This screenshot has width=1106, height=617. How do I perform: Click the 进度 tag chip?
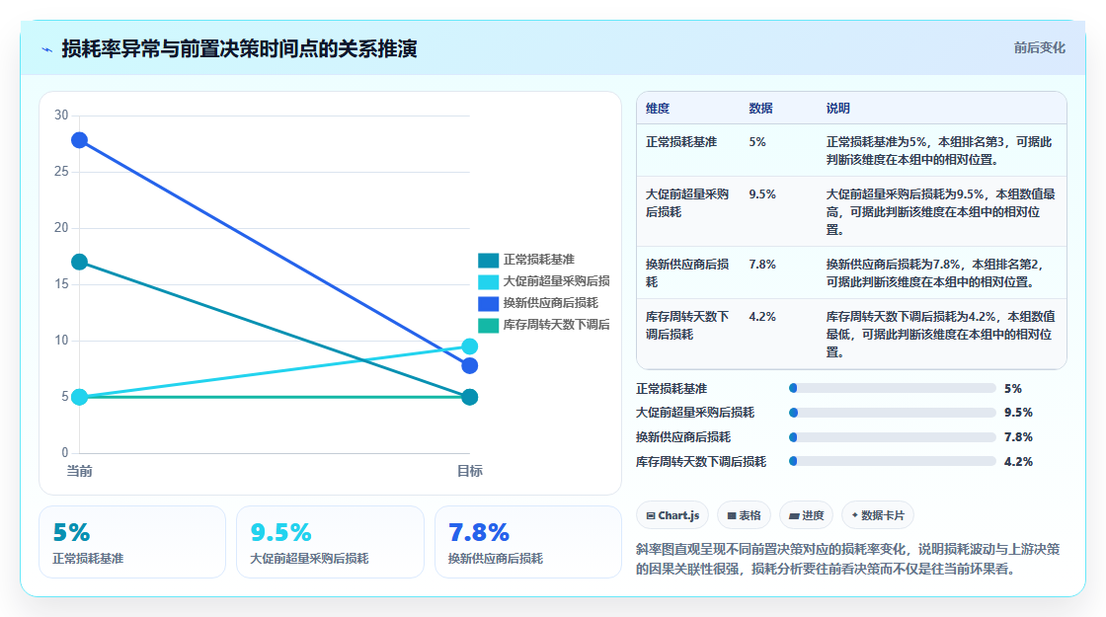click(806, 515)
